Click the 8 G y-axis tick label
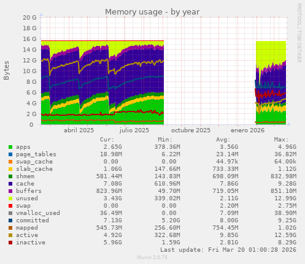The width and height of the screenshot is (305, 264). [x=31, y=81]
